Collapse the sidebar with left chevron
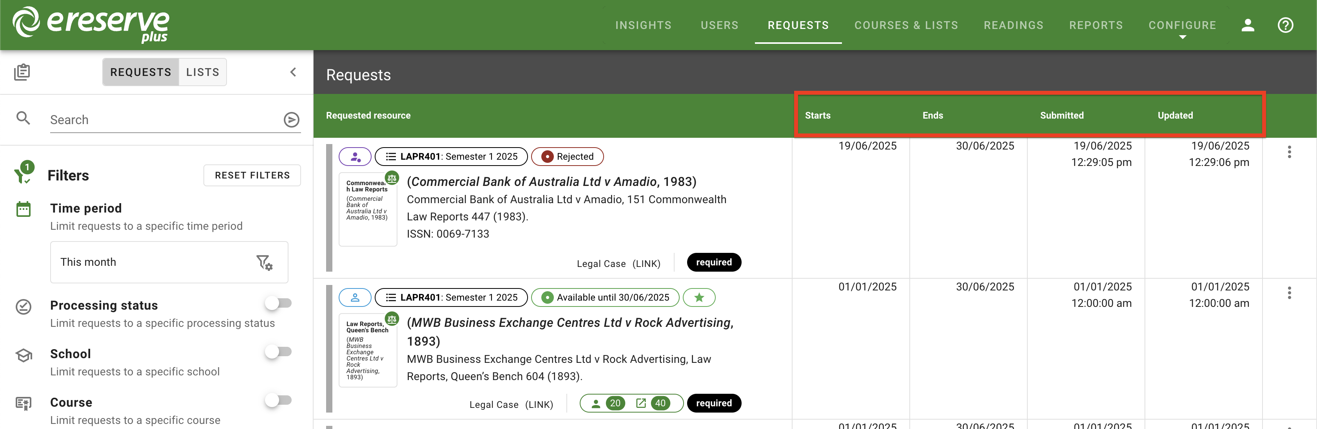The width and height of the screenshot is (1317, 429). tap(293, 72)
